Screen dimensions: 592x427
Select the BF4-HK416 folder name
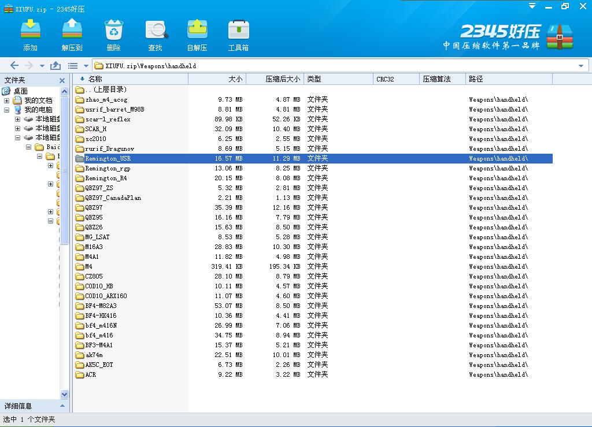(101, 315)
